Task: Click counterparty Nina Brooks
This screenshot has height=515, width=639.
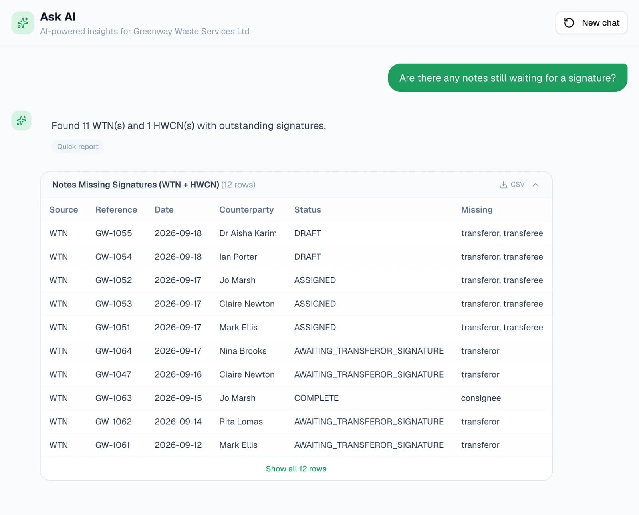Action: (x=243, y=351)
